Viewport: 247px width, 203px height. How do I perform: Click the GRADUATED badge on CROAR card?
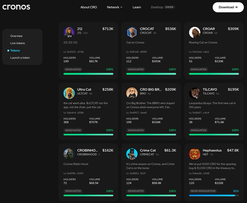coord(198,69)
